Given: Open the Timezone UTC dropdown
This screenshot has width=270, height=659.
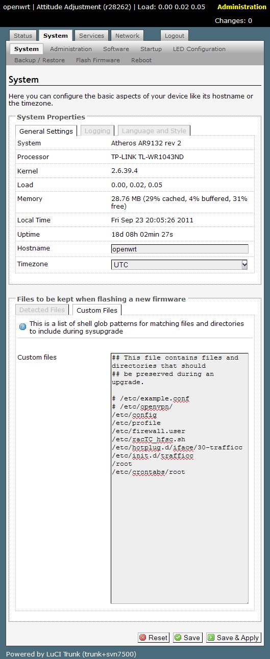Looking at the screenshot, I should coord(180,265).
